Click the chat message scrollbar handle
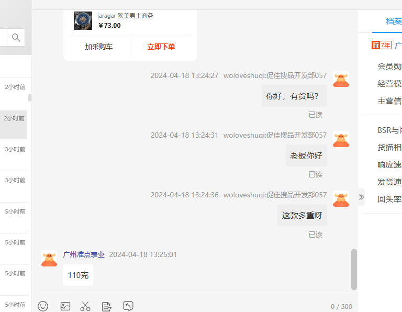 tap(354, 269)
